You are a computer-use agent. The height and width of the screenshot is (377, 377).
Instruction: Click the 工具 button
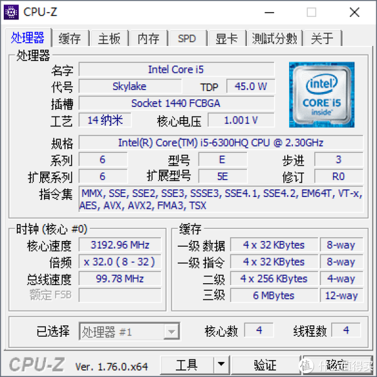click(x=187, y=364)
